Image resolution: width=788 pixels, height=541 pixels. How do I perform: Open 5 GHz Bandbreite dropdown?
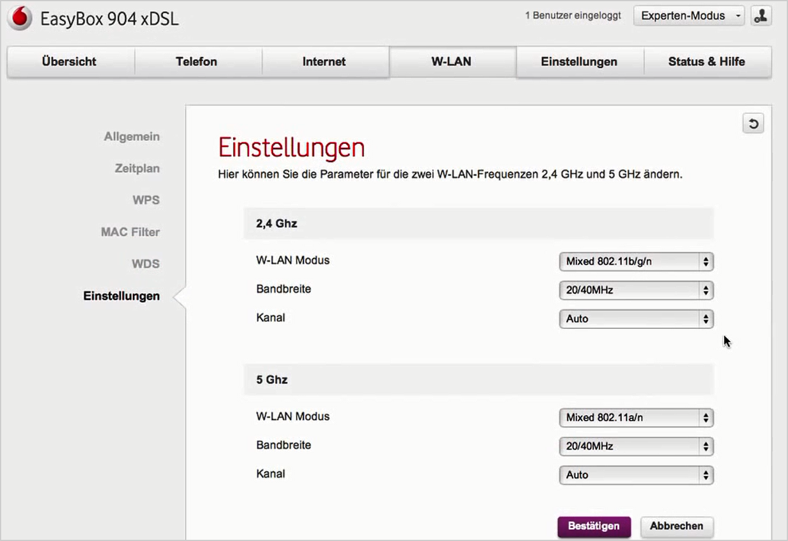636,446
